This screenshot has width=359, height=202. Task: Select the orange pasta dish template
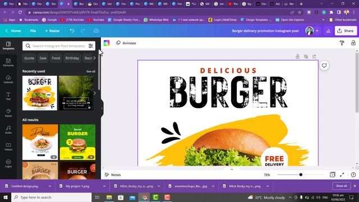40,142
